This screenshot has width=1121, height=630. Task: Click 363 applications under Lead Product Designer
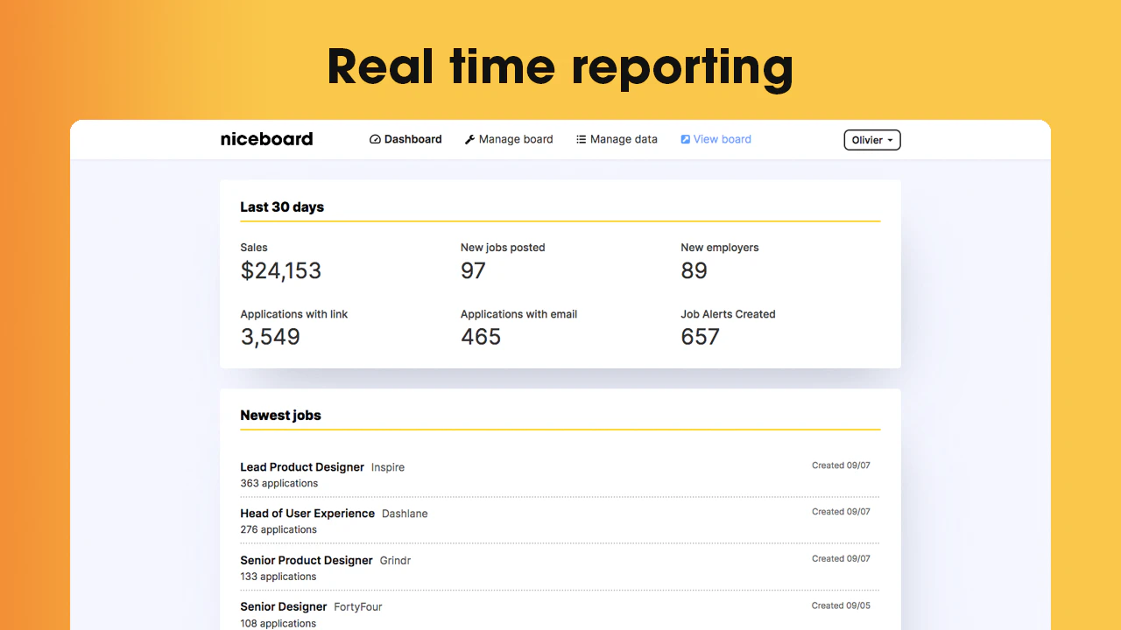tap(278, 483)
